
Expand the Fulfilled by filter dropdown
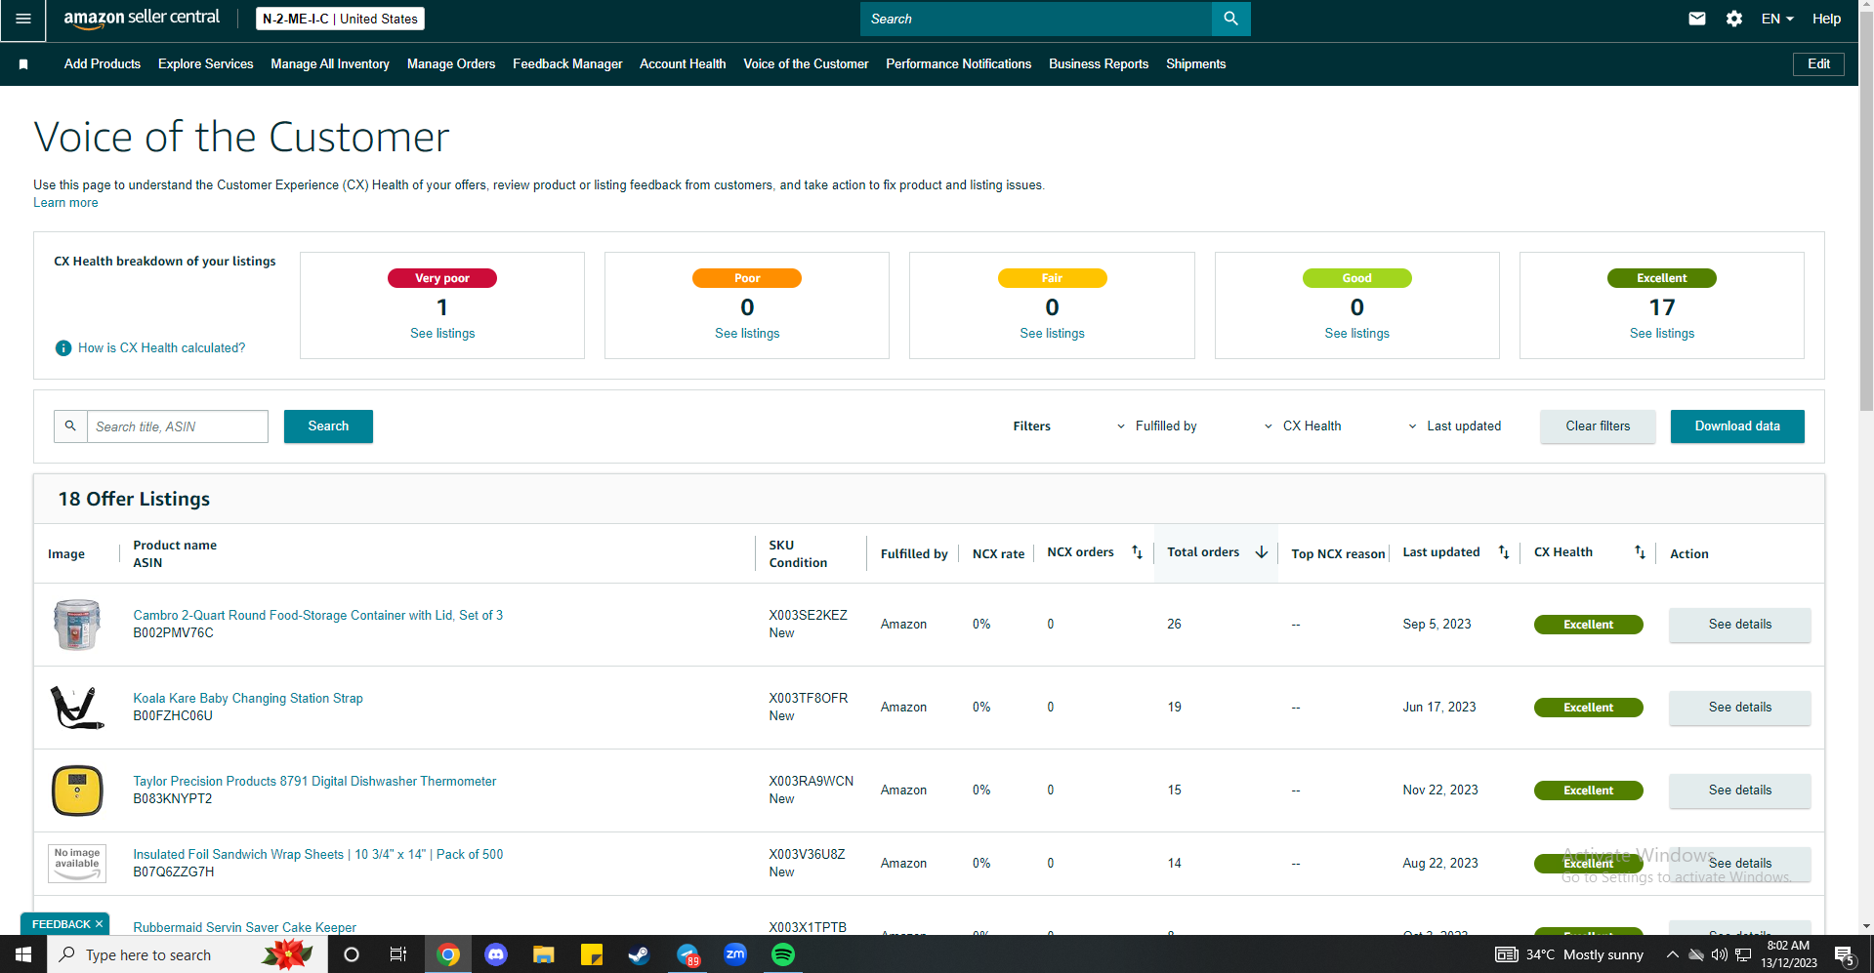[x=1157, y=426]
